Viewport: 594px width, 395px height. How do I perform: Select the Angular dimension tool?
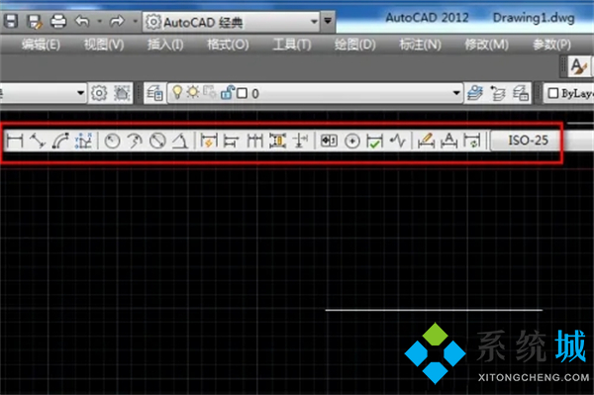click(x=180, y=141)
